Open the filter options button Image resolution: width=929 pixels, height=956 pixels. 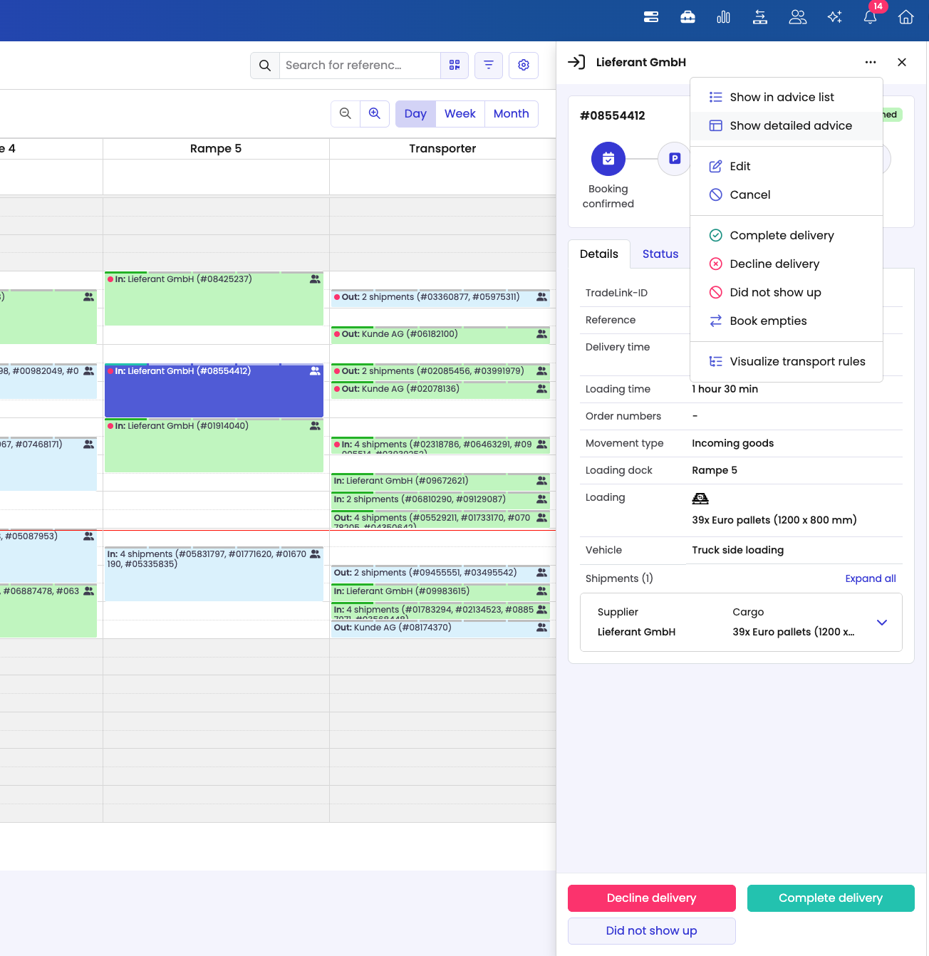point(489,66)
